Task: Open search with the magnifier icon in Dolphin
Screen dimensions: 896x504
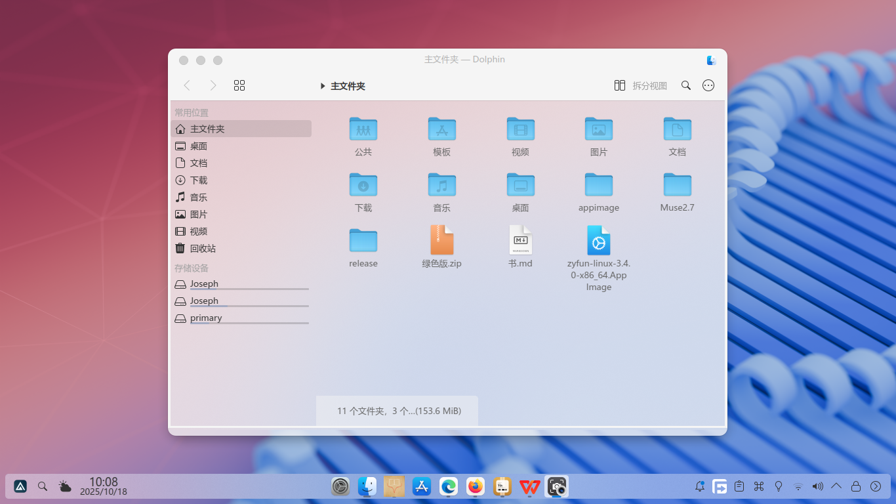Action: (686, 85)
